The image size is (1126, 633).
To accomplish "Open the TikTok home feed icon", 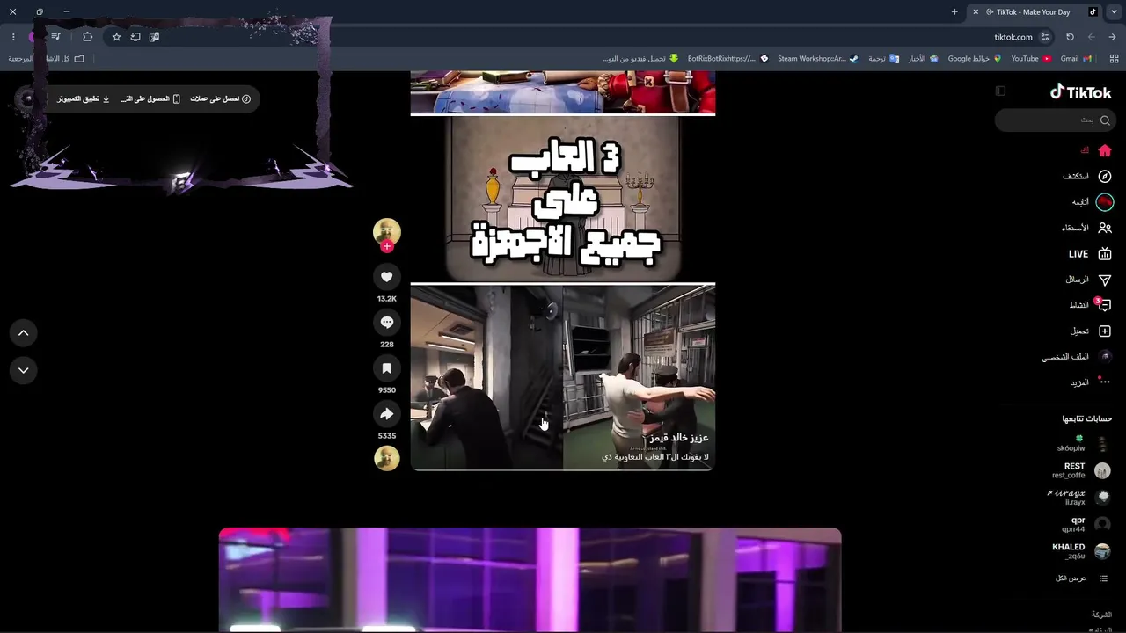I will (1105, 150).
